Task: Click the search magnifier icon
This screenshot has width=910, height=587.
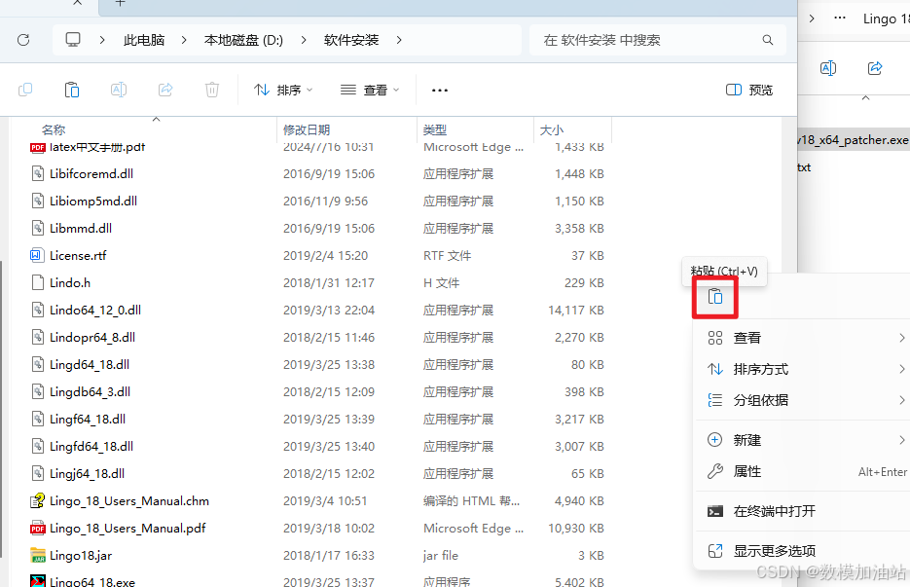Action: tap(767, 40)
